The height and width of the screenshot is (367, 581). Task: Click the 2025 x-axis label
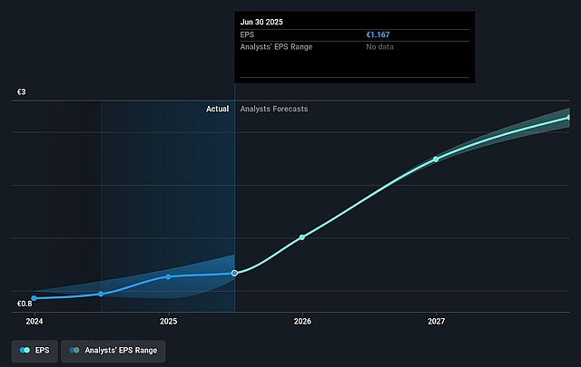168,322
